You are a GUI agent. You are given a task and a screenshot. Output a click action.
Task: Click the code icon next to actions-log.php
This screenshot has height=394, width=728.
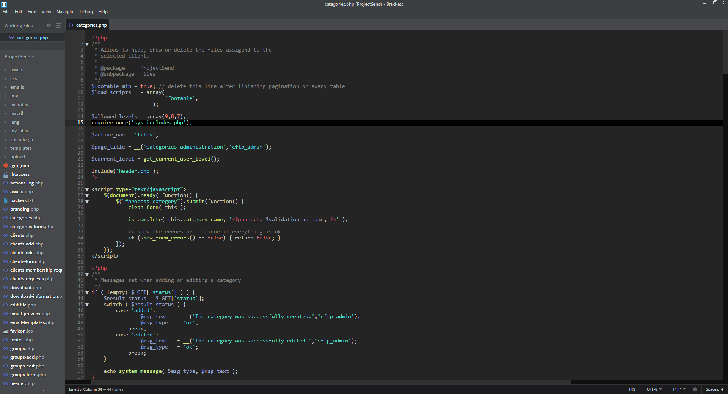click(x=6, y=183)
